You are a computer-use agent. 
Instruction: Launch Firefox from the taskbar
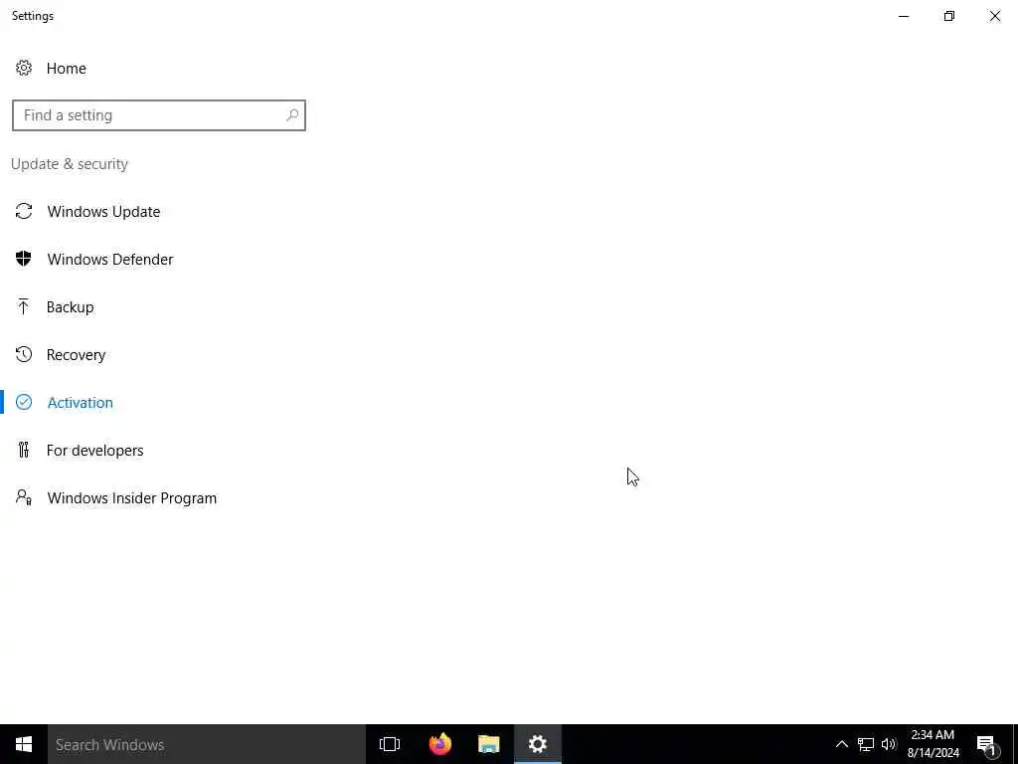point(440,744)
